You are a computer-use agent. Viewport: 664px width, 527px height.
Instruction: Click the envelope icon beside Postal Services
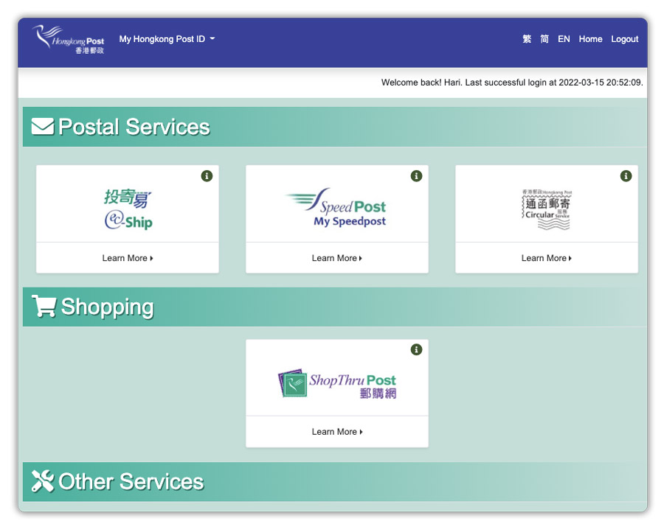click(x=43, y=127)
